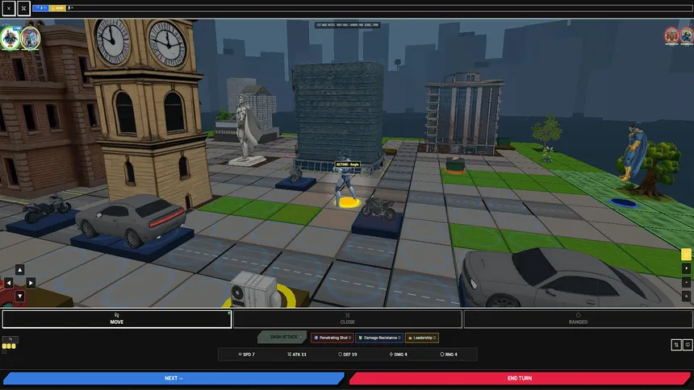Select the Penetrating Shot power

coord(332,338)
